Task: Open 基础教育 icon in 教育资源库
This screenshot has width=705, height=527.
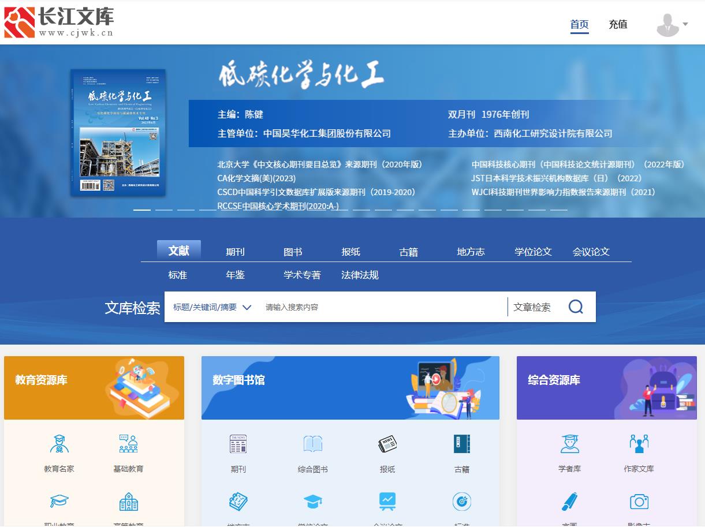Action: (x=128, y=444)
